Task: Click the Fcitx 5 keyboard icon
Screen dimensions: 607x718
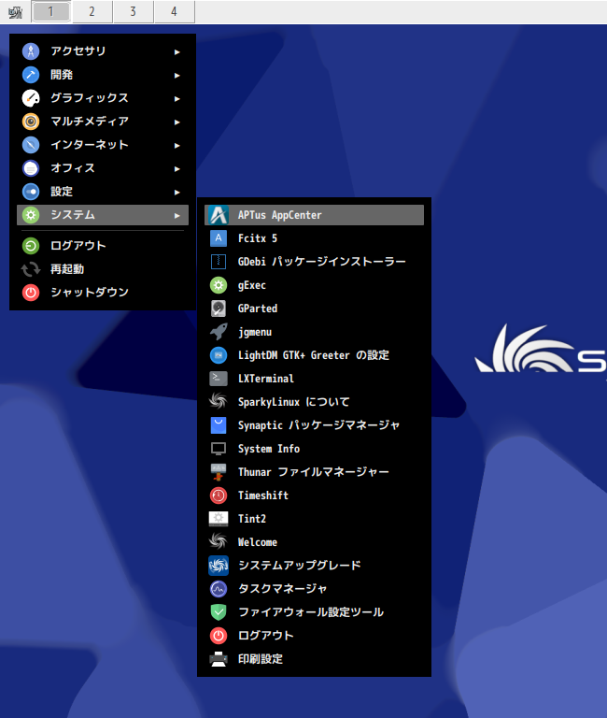Action: click(x=219, y=238)
